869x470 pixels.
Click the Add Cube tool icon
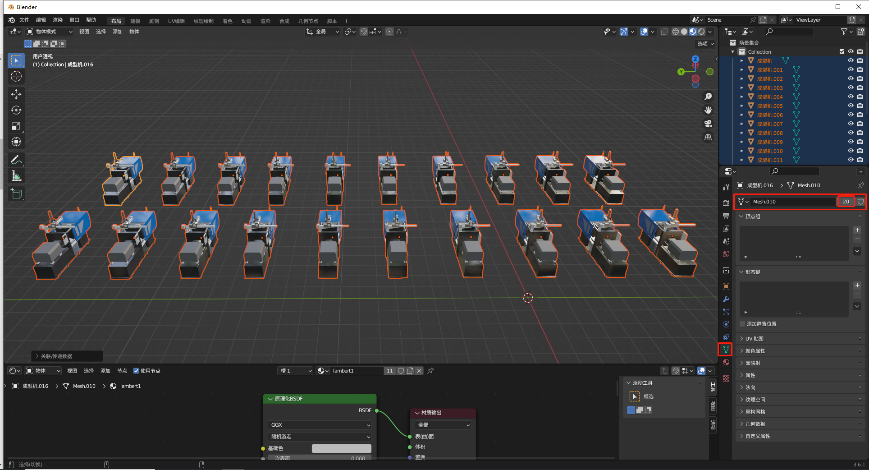(x=16, y=194)
